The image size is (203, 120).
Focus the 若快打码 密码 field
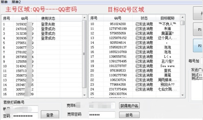pyautogui.click(x=25, y=116)
